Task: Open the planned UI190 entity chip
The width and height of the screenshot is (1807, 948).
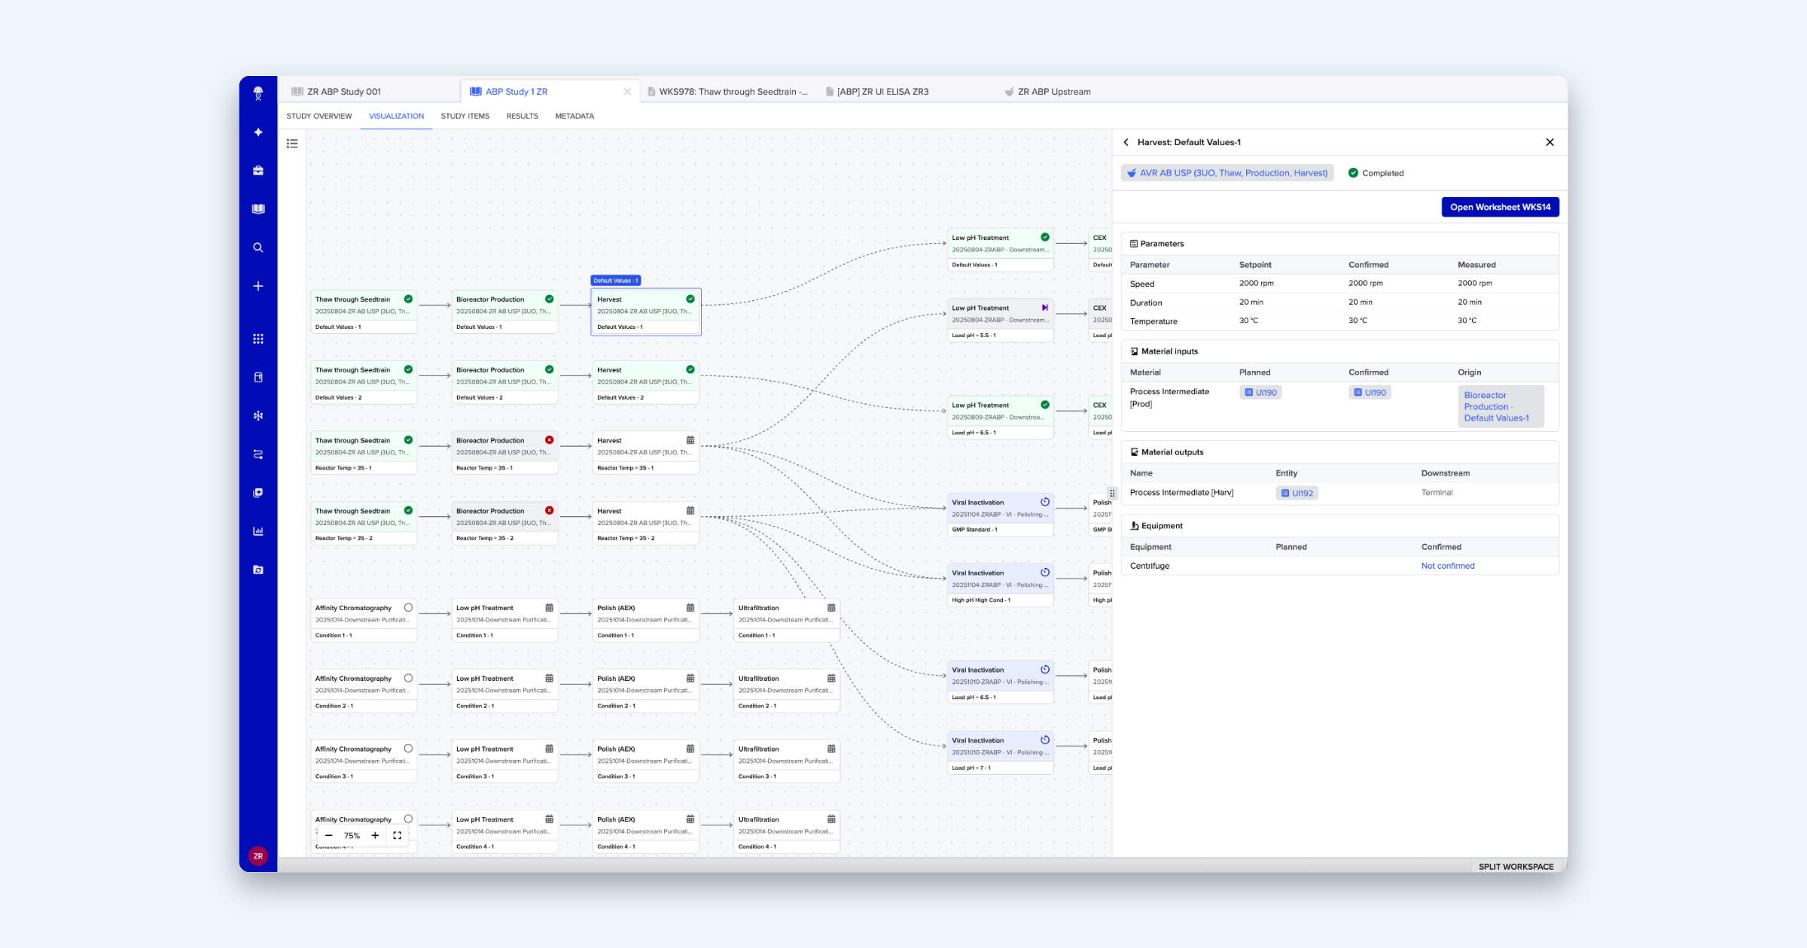Action: click(x=1260, y=393)
